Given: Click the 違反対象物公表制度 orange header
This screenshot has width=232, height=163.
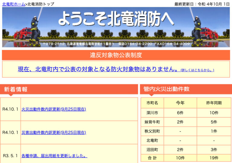Looking at the screenshot, I should point(116,55).
